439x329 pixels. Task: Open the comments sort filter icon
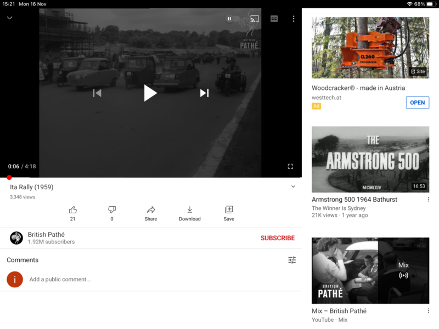point(292,260)
